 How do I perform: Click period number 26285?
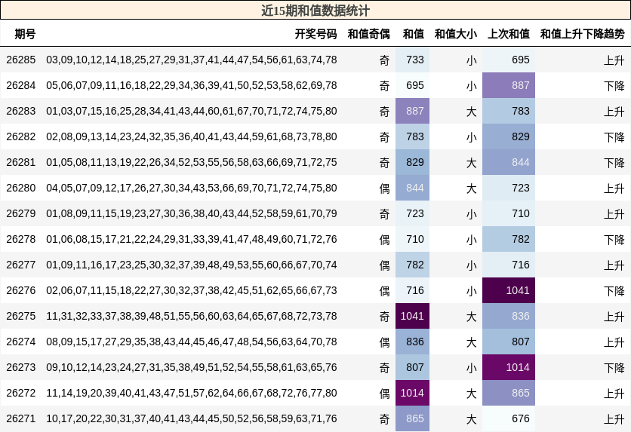(21, 60)
